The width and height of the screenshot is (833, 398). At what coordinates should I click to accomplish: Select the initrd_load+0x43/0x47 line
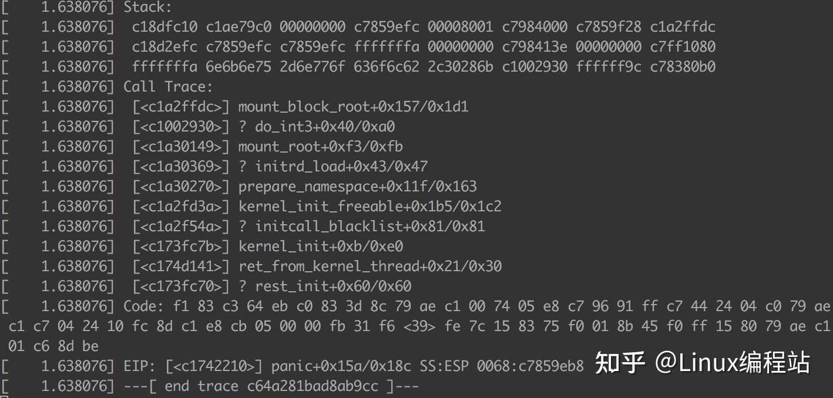(333, 167)
